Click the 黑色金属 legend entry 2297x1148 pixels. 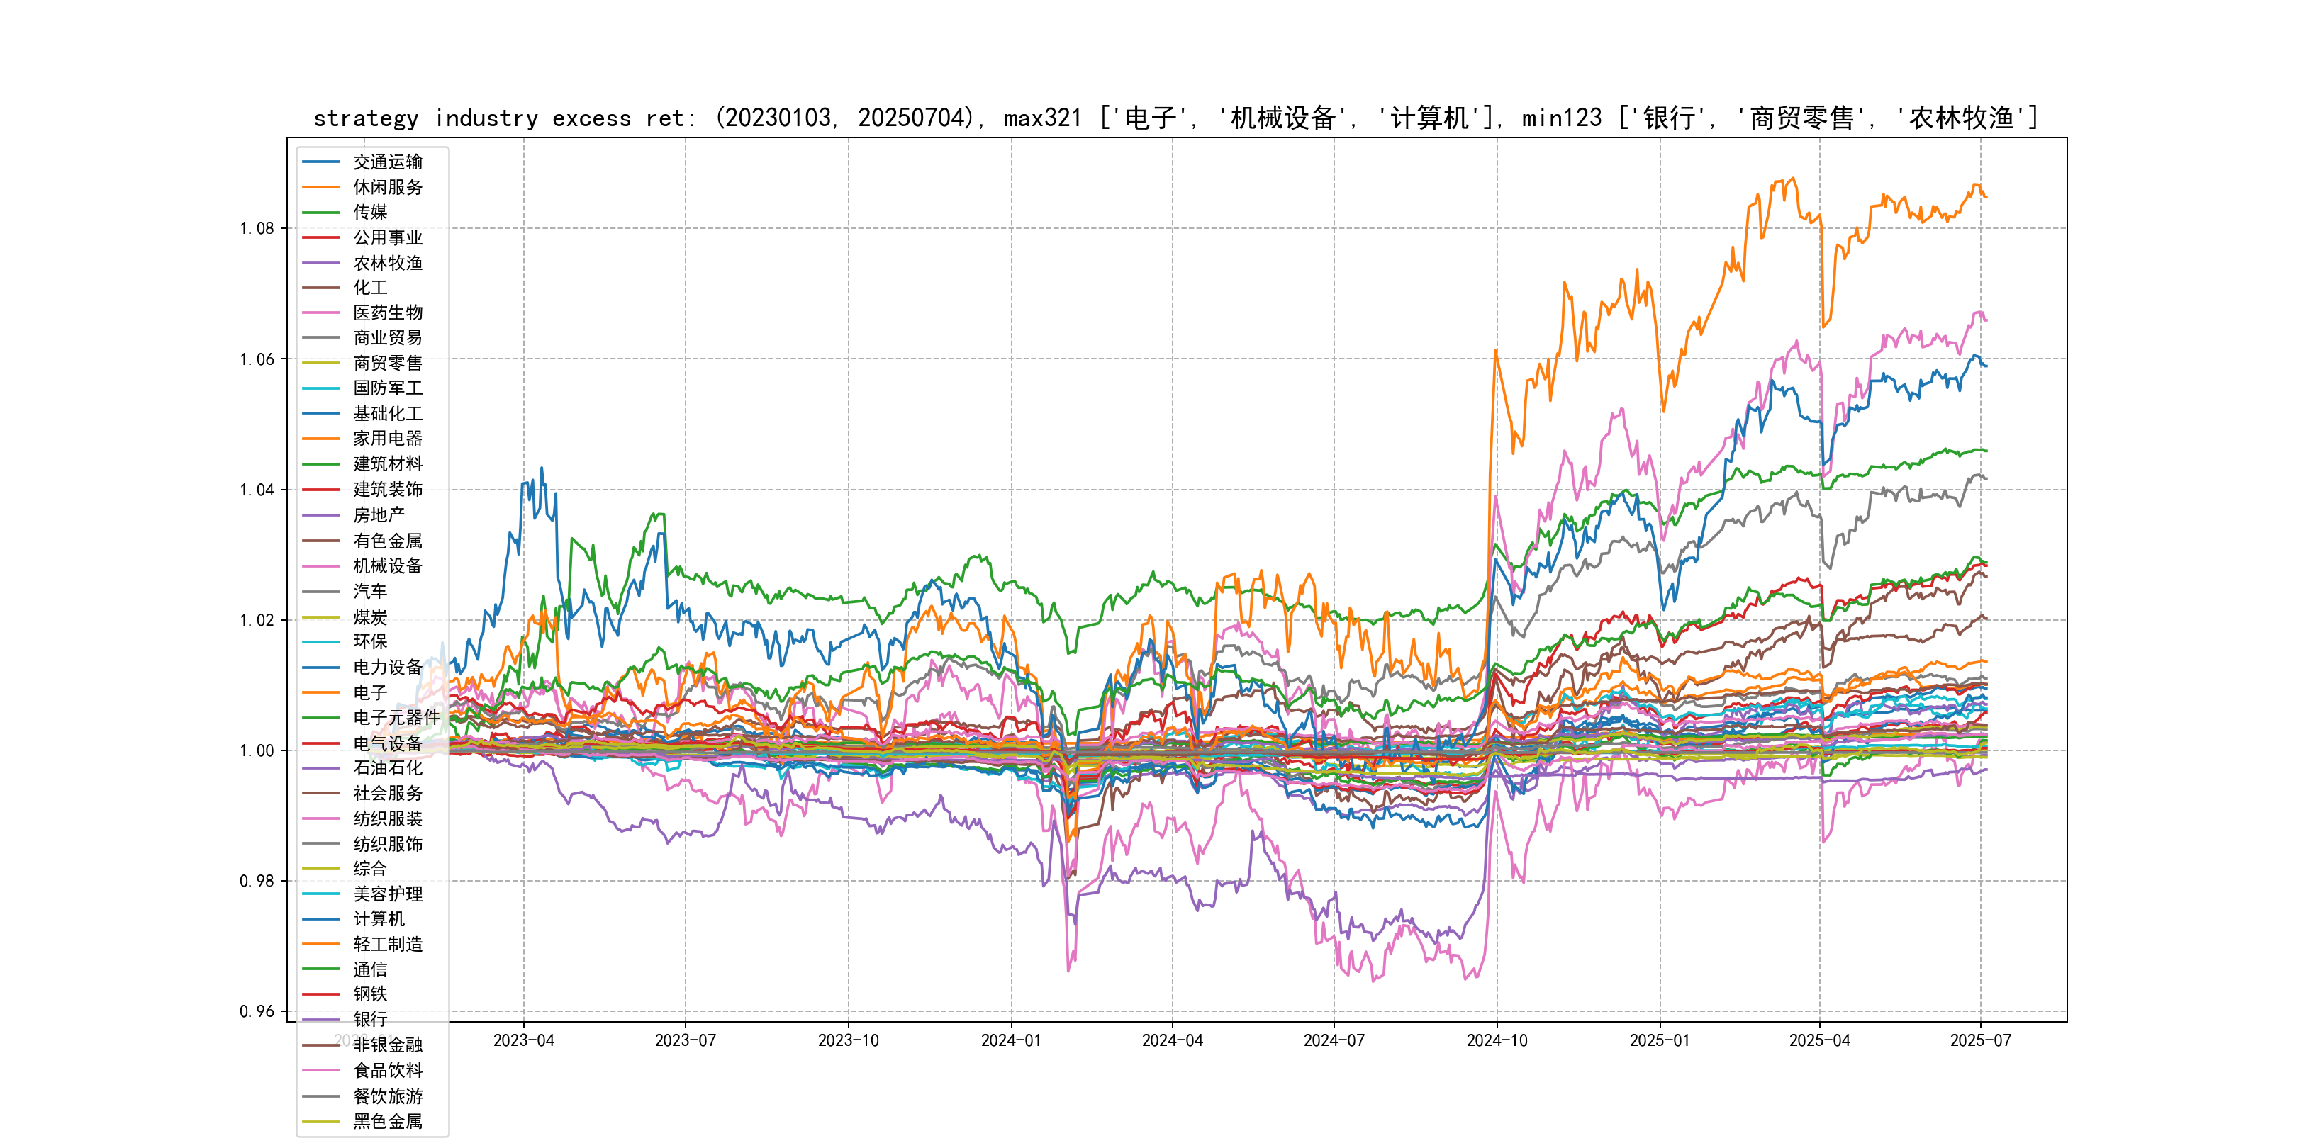387,1121
